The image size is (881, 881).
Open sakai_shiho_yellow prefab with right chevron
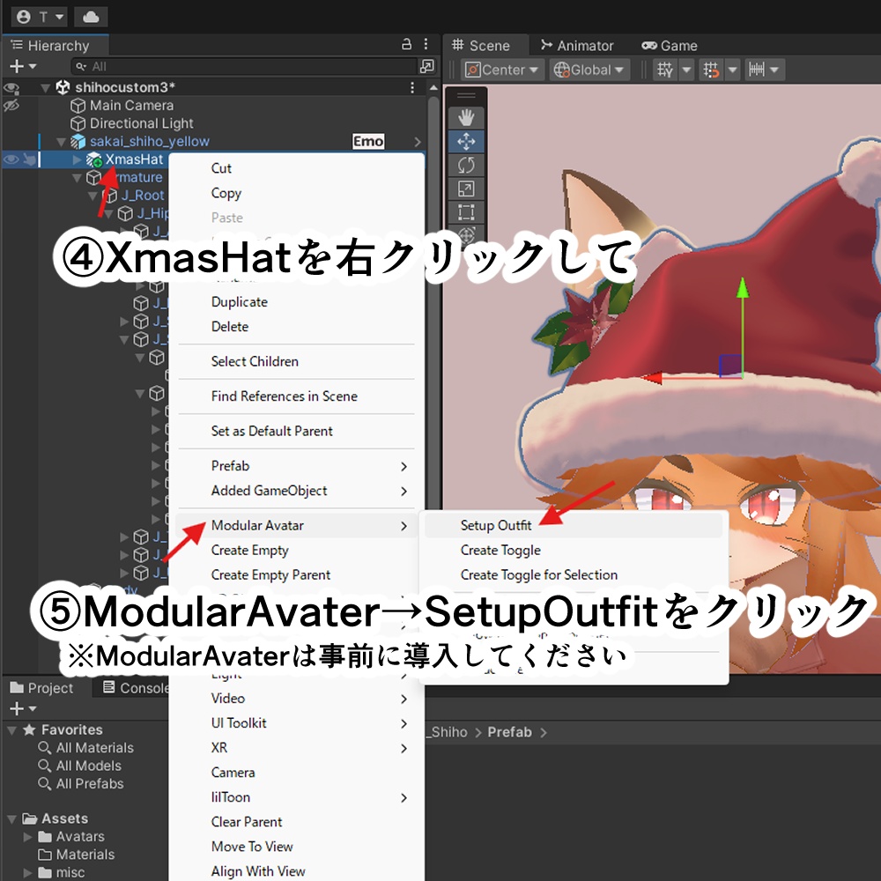[418, 142]
